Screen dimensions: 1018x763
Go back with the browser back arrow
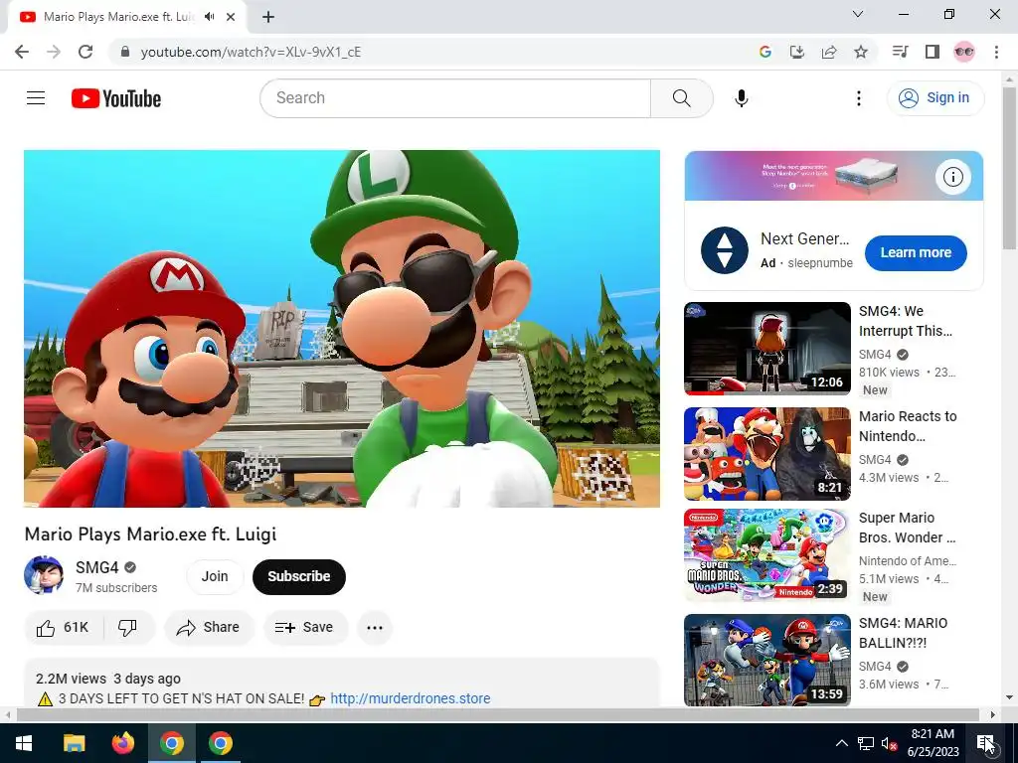(22, 52)
